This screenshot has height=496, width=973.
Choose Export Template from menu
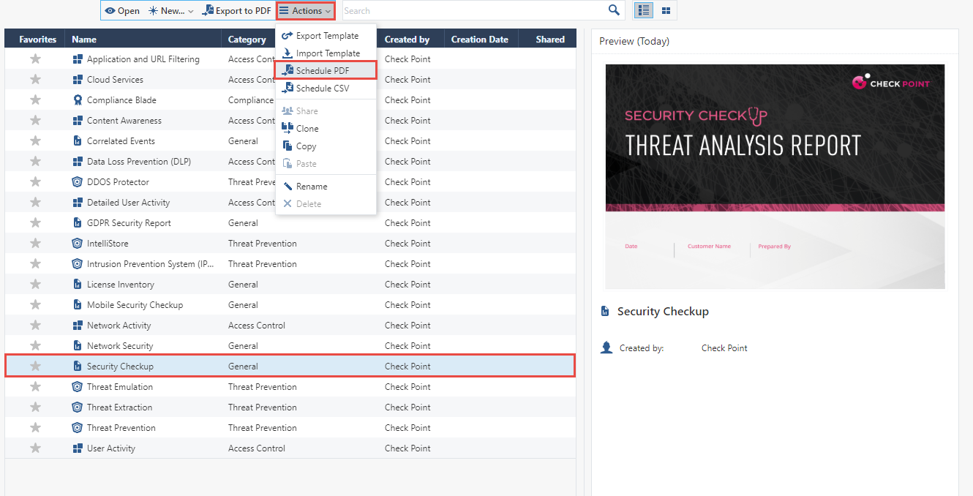(x=326, y=35)
